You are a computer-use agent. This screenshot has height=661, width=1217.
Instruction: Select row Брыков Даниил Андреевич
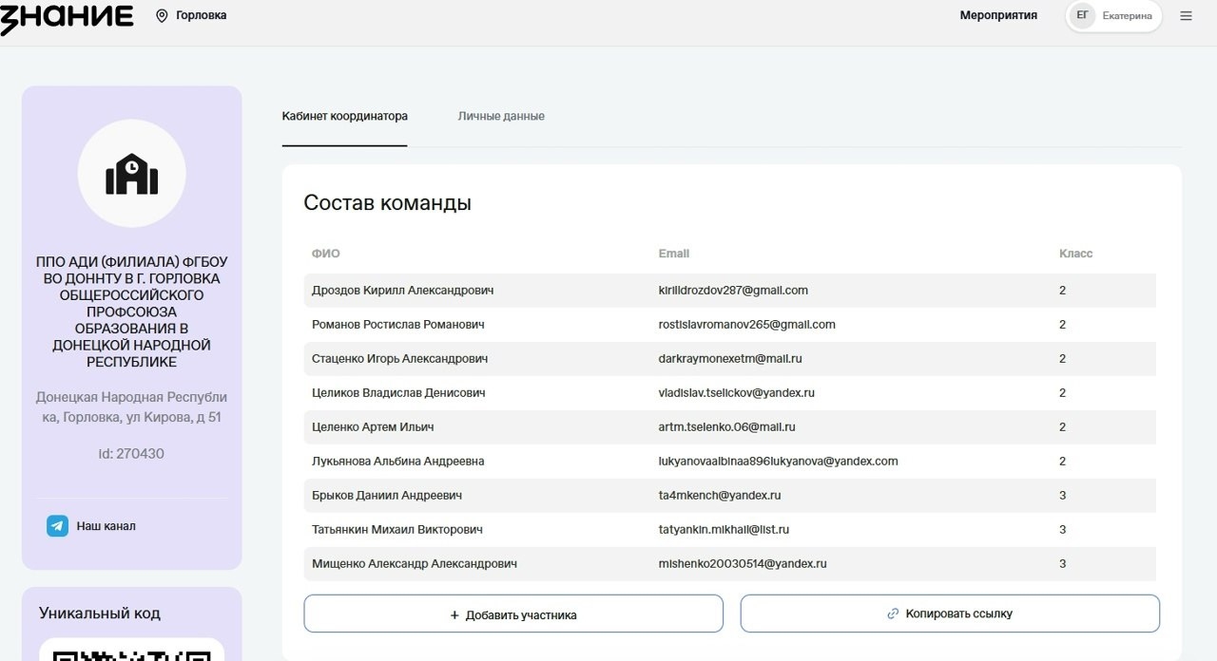tap(730, 495)
